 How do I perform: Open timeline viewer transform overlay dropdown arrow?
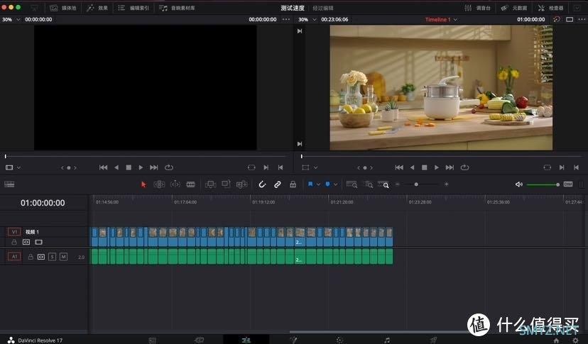pyautogui.click(x=315, y=167)
